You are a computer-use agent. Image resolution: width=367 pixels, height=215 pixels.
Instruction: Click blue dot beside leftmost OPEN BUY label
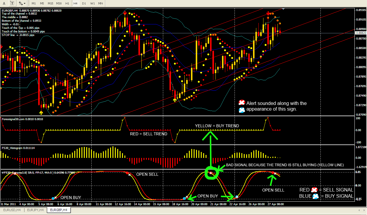[53, 198]
